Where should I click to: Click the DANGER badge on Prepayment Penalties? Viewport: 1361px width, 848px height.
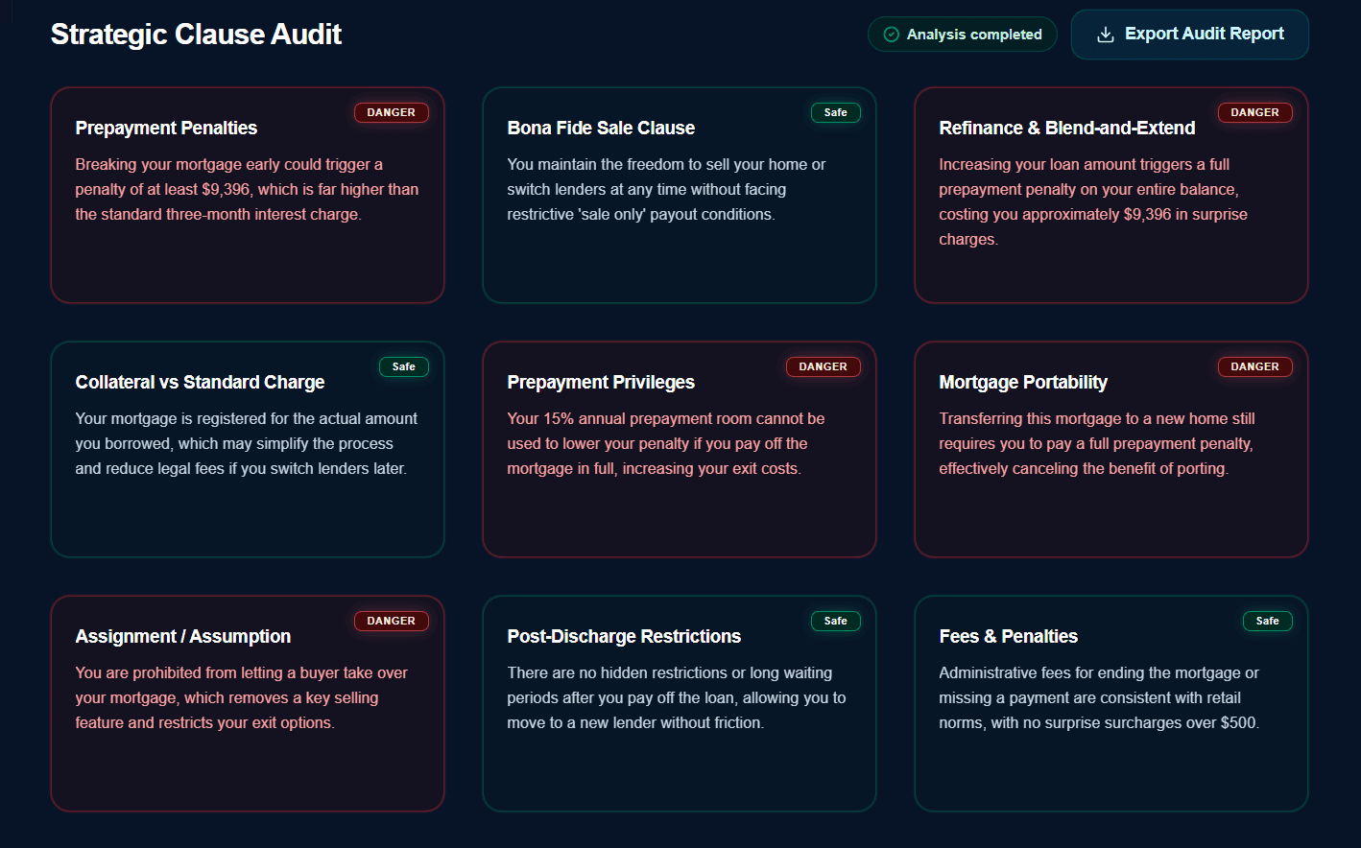392,112
